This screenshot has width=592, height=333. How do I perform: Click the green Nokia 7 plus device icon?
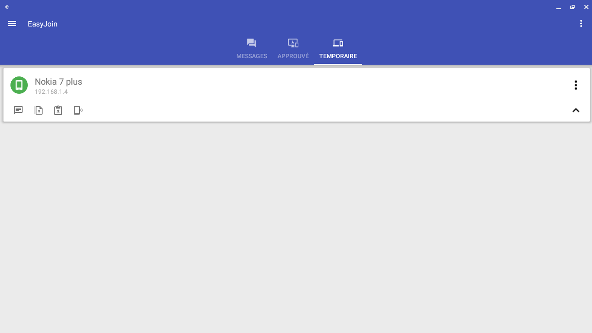pos(19,85)
